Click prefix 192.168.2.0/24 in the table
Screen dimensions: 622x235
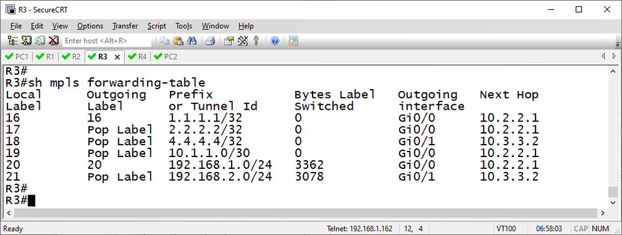click(x=220, y=176)
